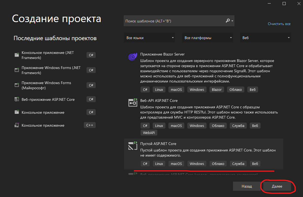This screenshot has height=197, width=303.
Task: Click Windows tag under Пустой ASP.NET Core
Action: click(x=197, y=164)
